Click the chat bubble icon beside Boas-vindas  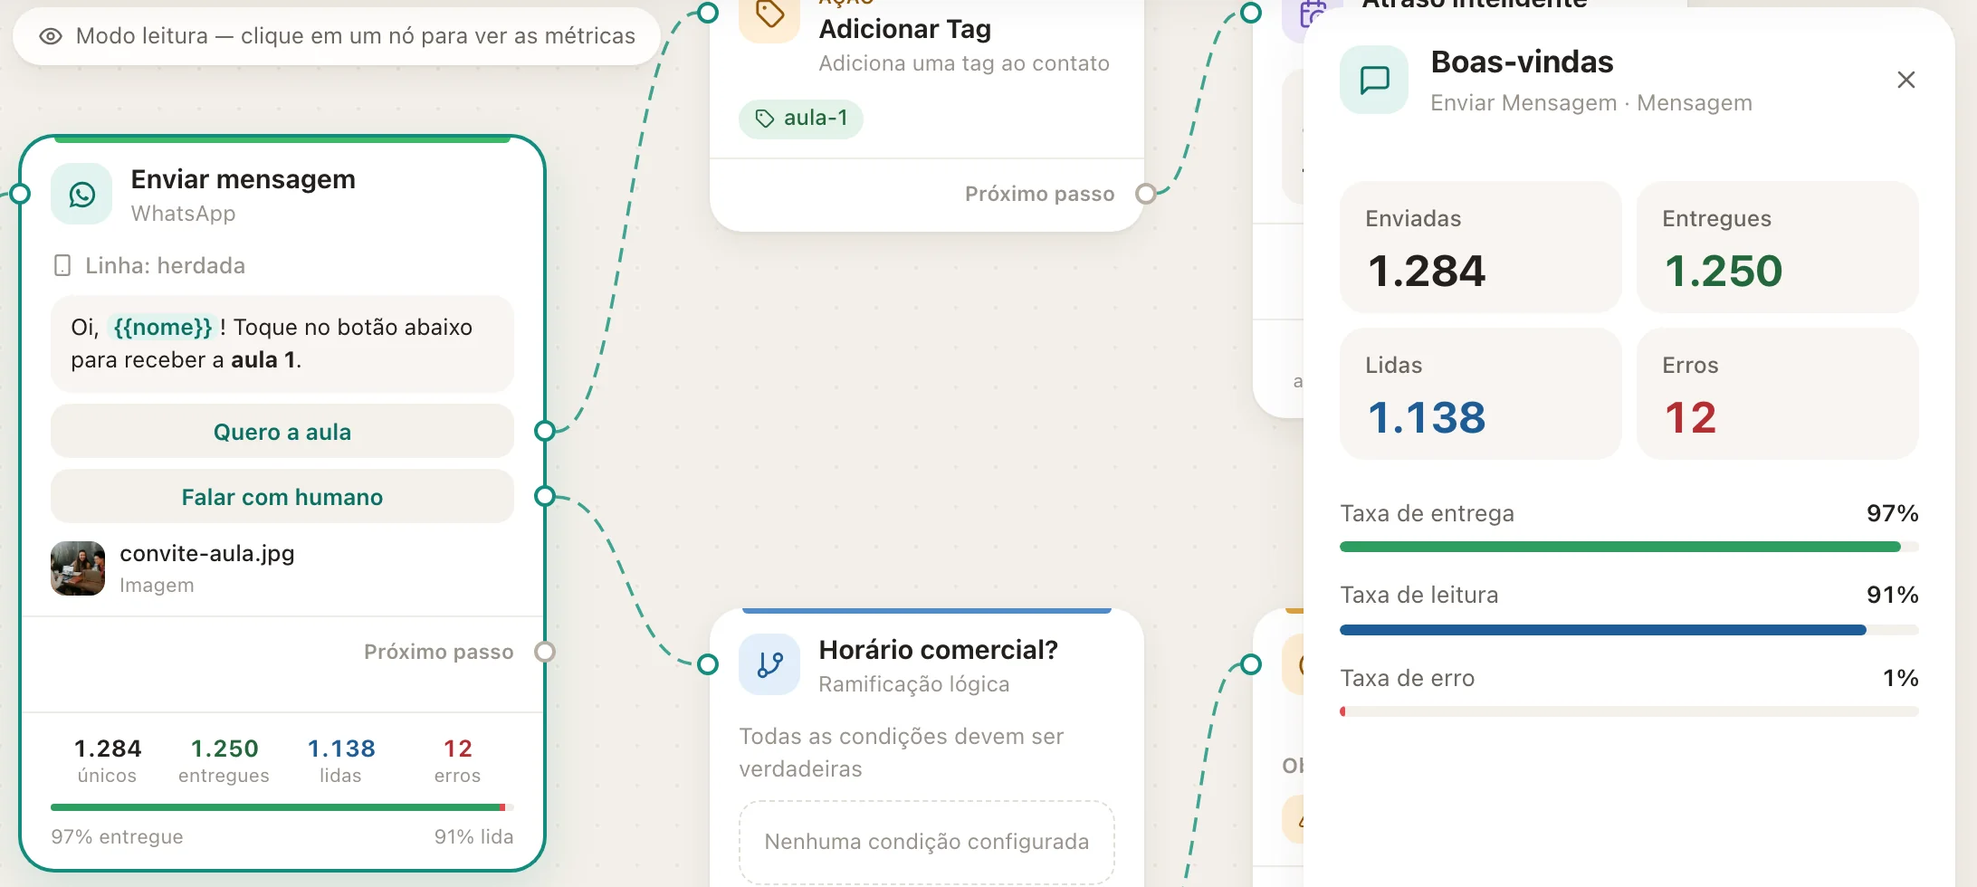pos(1374,80)
